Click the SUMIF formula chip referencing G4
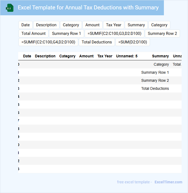The image size is (188, 193). coord(48,42)
